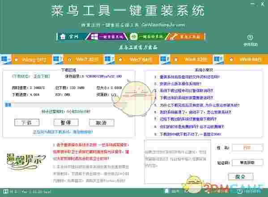Image resolution: width=268 pixels, height=197 pixels.
Task: Click the name input field in the feedback form
Action: (x=247, y=148)
